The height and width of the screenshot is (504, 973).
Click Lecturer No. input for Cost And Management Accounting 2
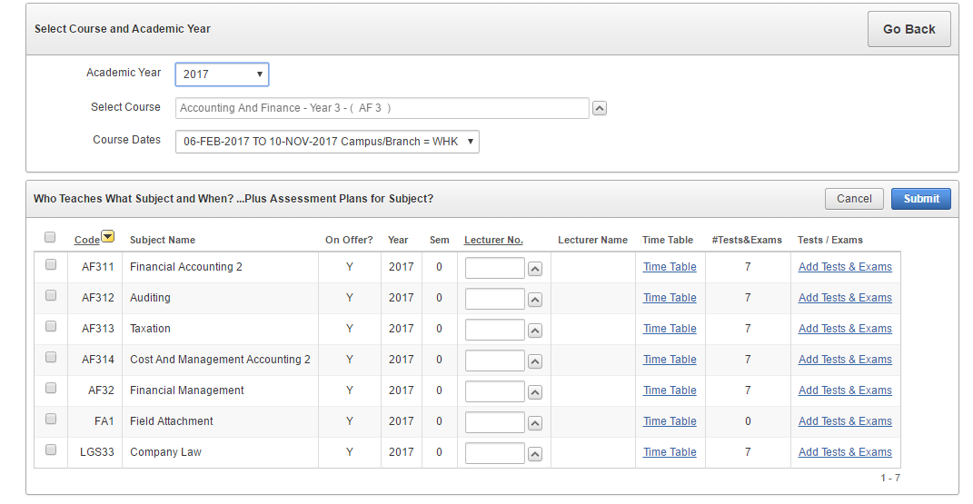(494, 361)
